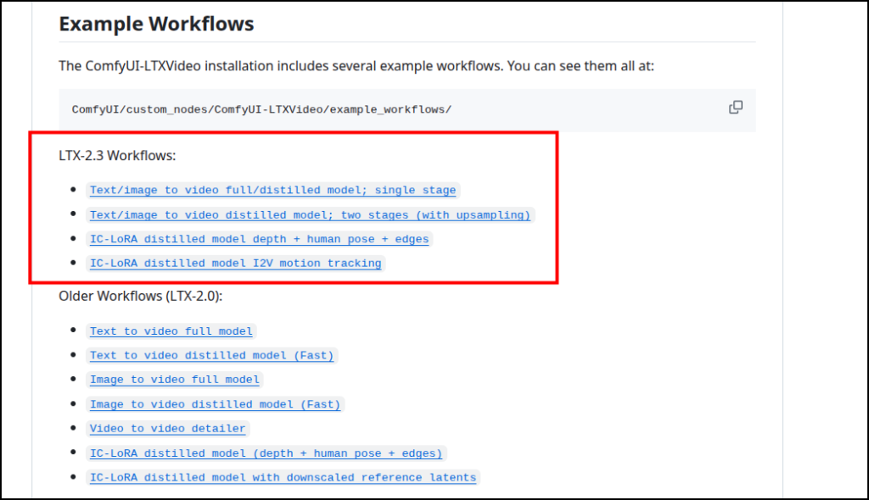Open Text to video distilled model (Fast)
Viewport: 869px width, 500px height.
click(211, 356)
